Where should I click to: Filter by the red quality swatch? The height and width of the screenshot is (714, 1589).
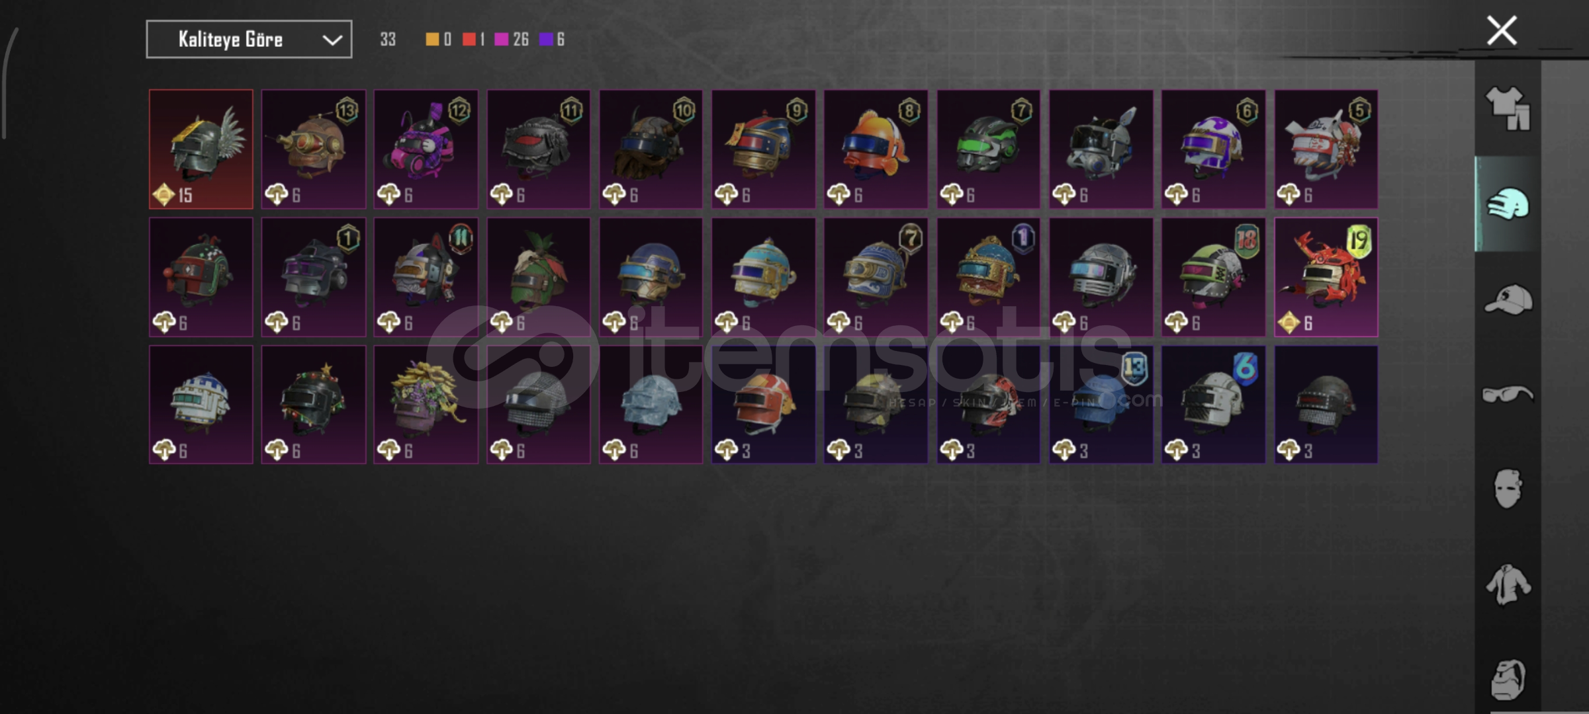tap(469, 40)
